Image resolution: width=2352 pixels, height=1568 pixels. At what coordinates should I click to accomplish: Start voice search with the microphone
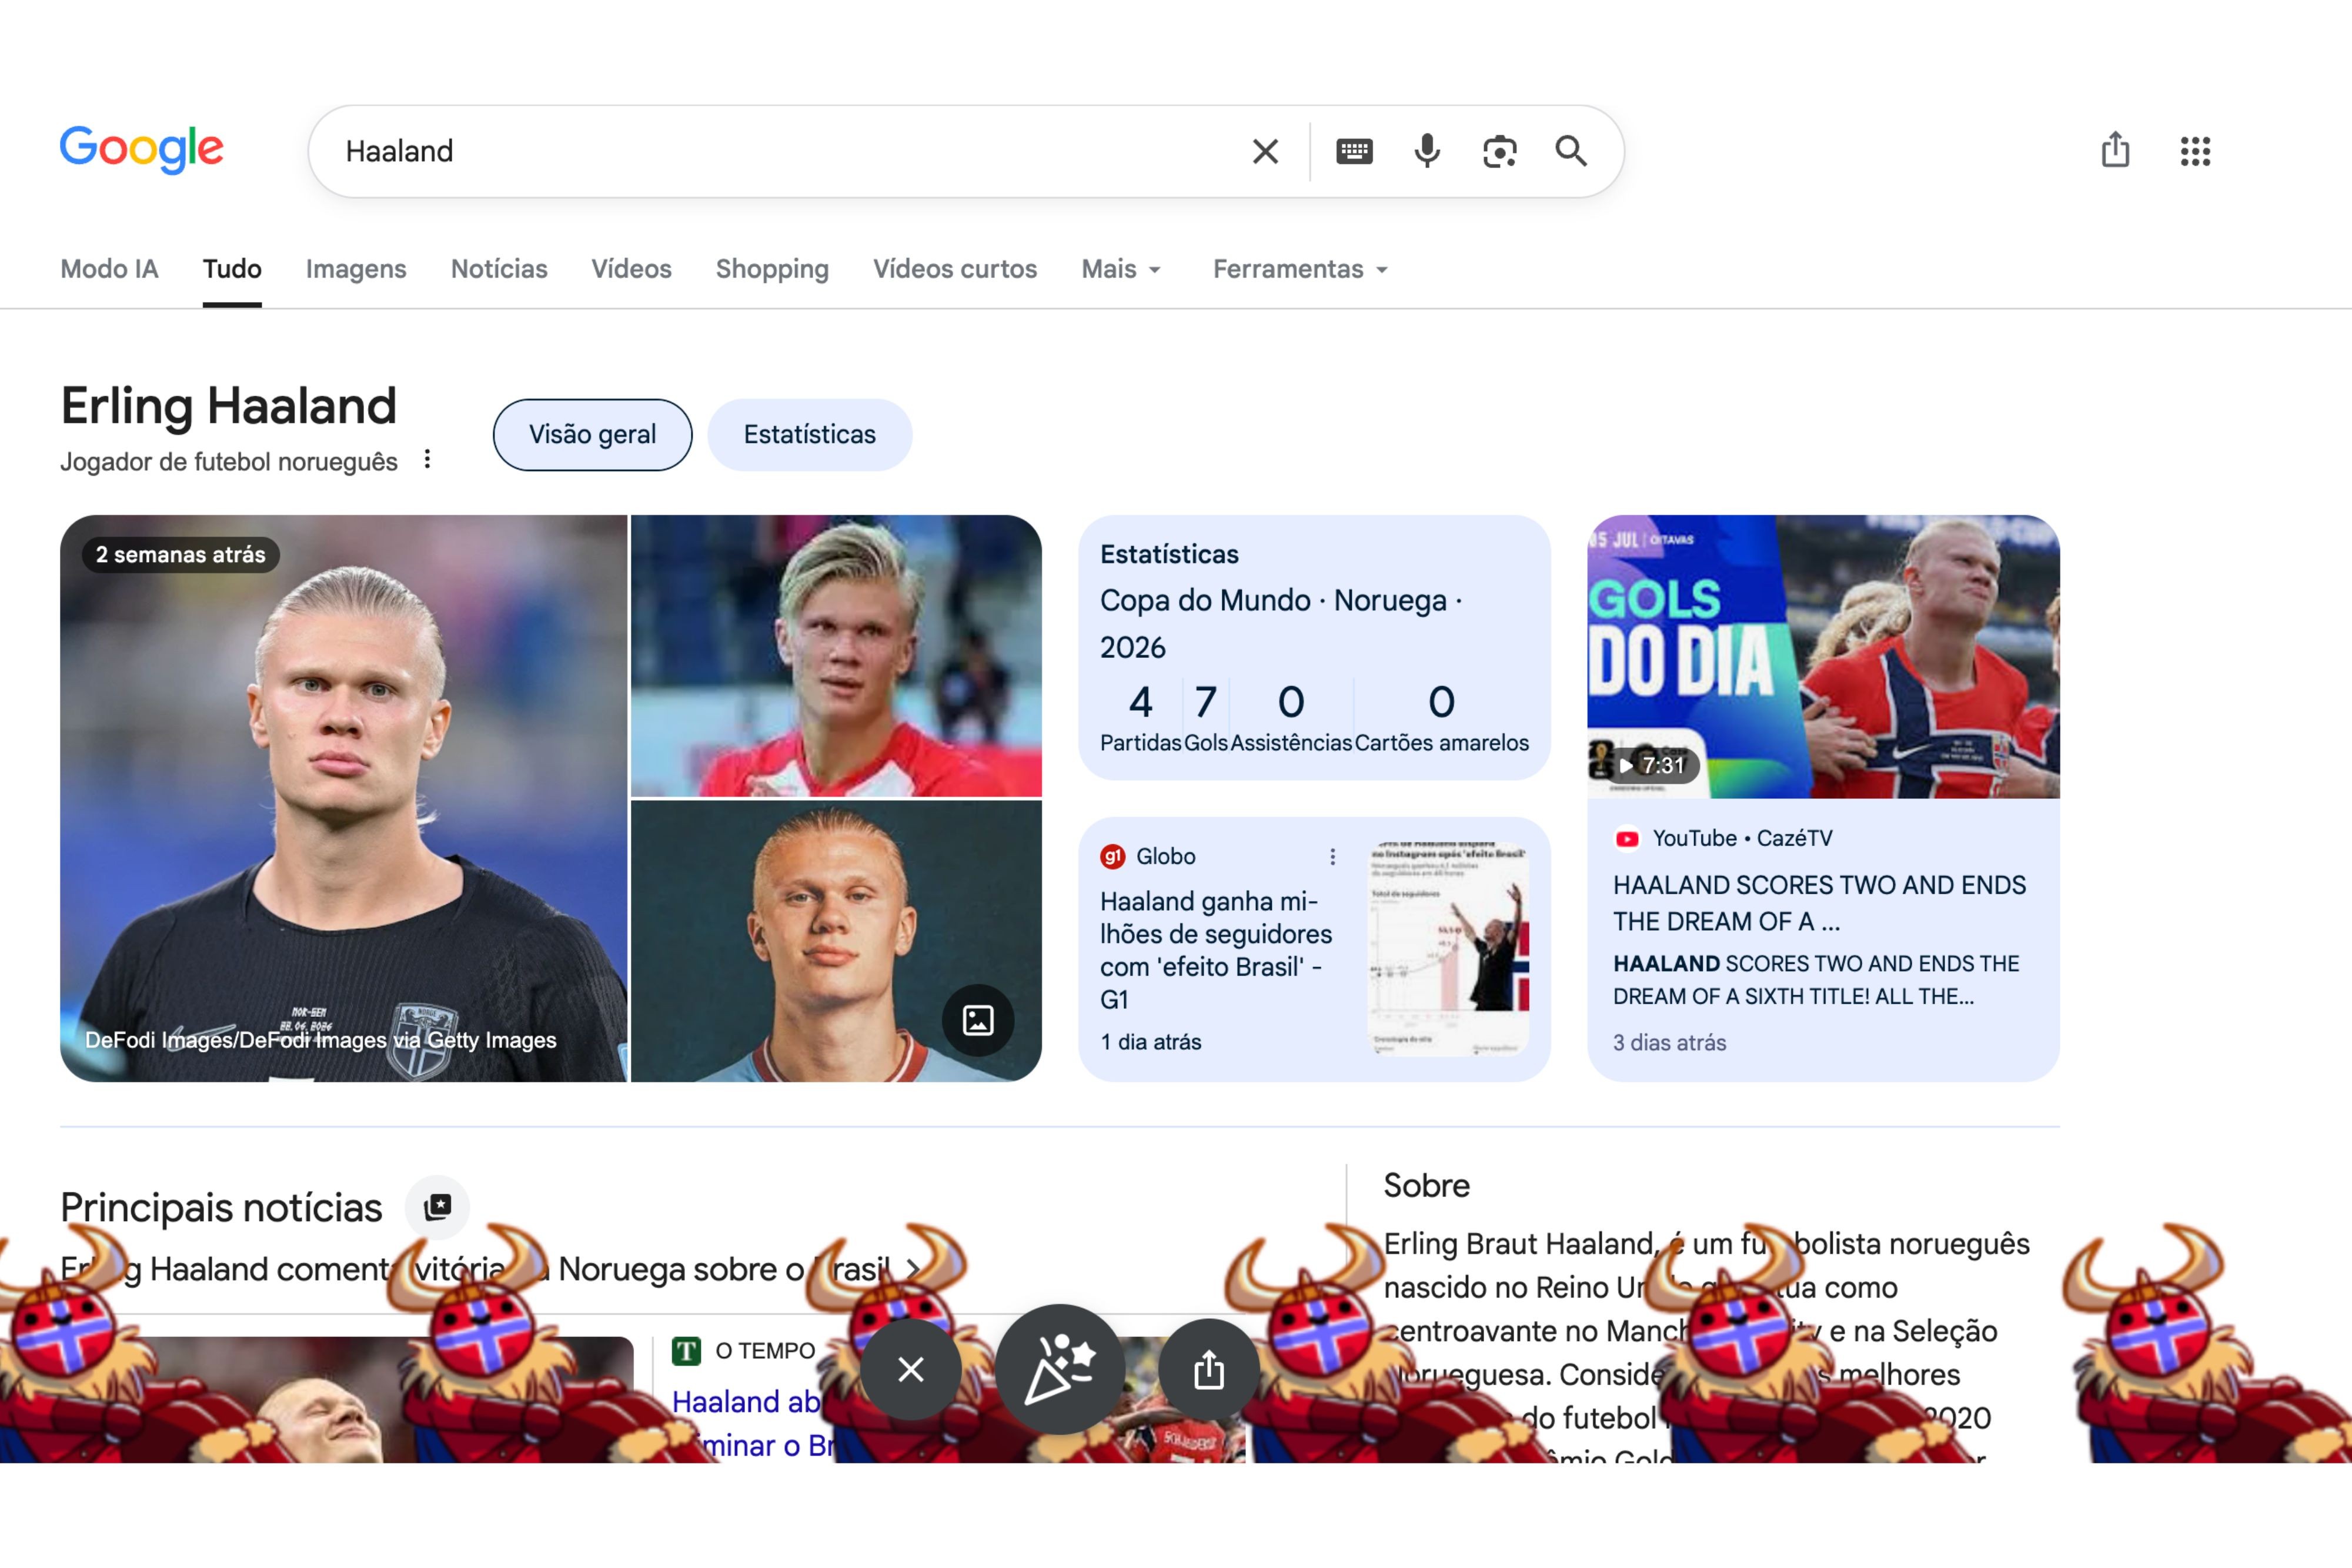[1427, 151]
